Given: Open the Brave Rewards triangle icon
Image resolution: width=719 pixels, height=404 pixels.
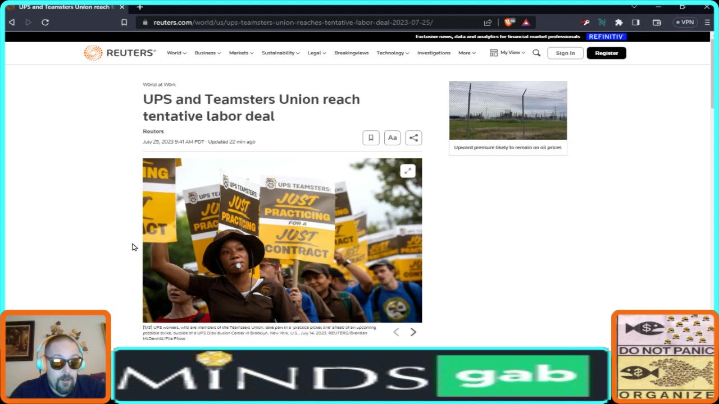Looking at the screenshot, I should (526, 22).
